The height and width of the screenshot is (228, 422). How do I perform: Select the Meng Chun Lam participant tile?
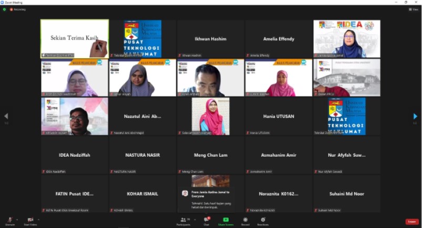click(210, 155)
